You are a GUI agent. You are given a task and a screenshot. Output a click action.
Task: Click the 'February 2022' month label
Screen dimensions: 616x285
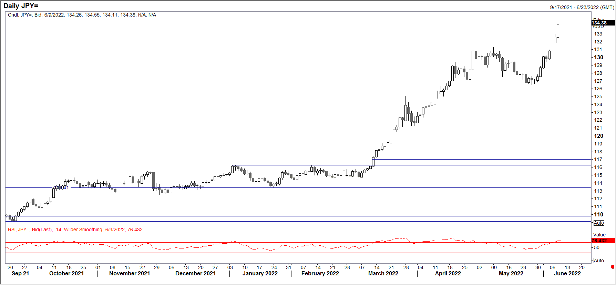pos(320,273)
